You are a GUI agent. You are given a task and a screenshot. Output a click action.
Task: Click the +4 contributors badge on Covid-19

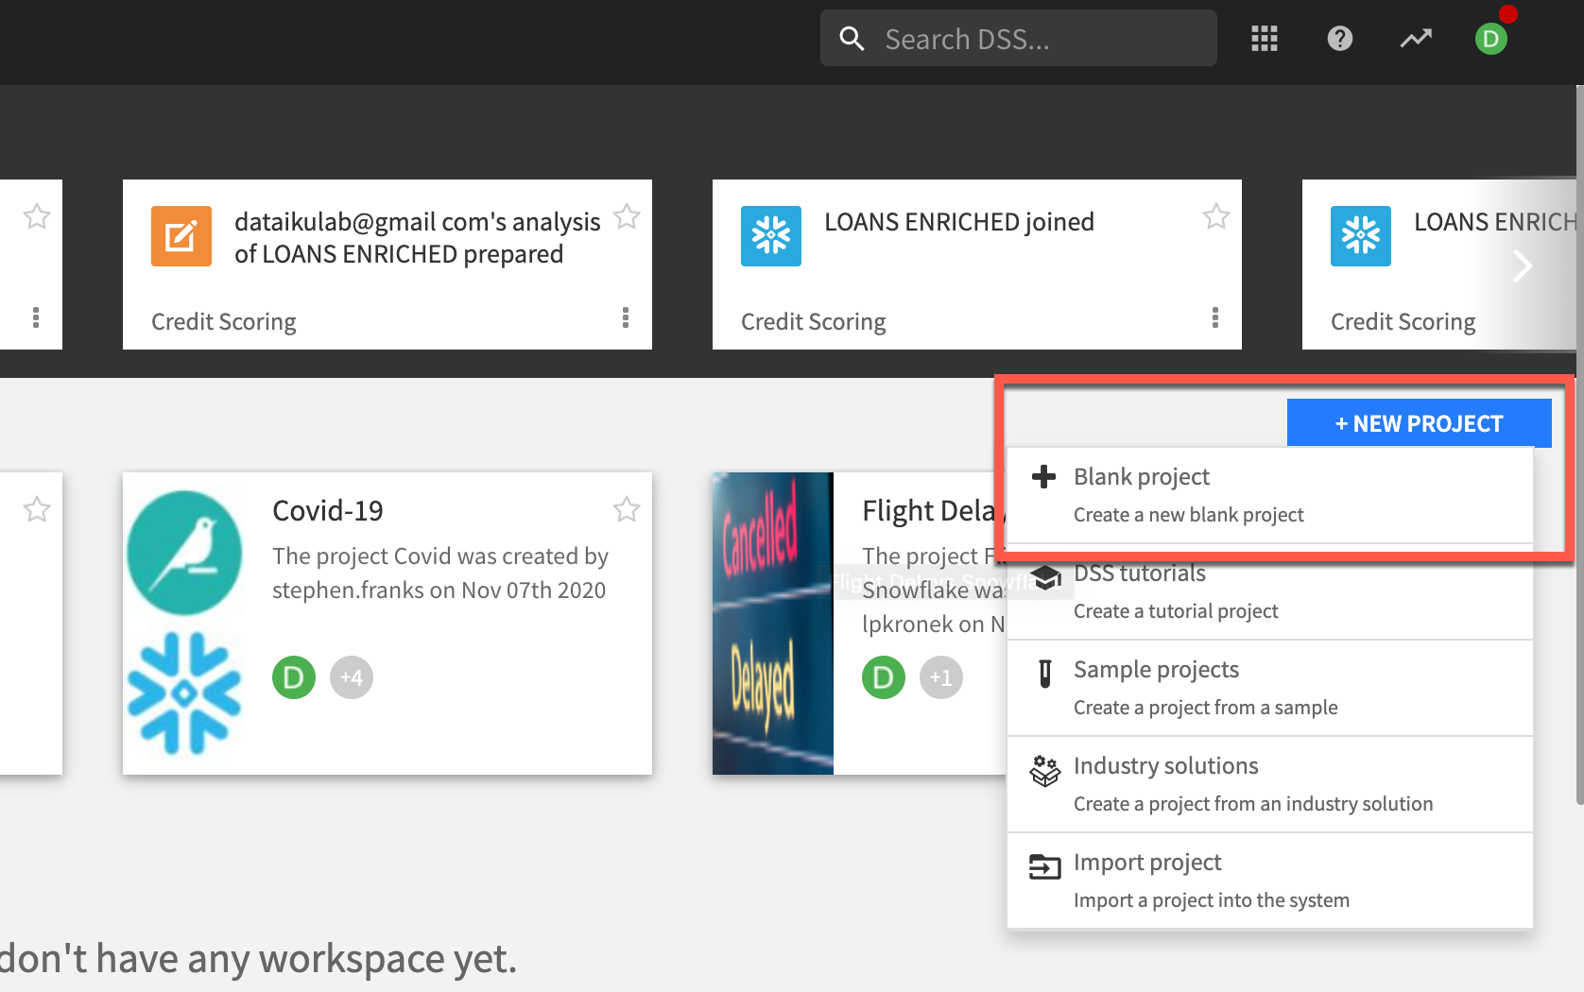coord(352,677)
